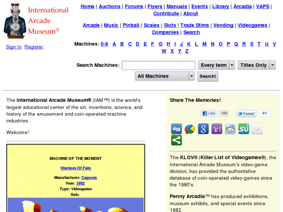Browse machines starting with P
Screen dimensions: 283x212
click(229, 44)
